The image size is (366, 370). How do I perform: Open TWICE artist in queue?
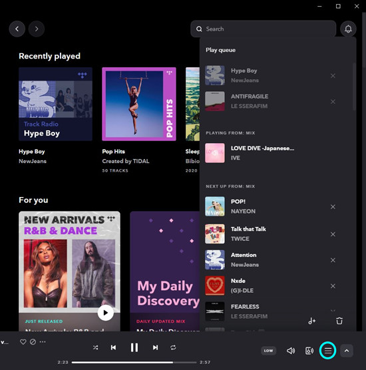[x=240, y=239]
